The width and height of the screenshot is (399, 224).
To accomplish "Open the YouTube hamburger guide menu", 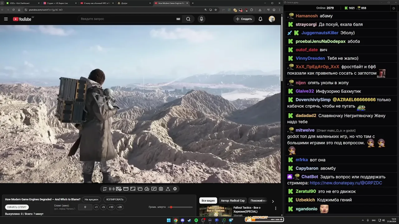I will click(6, 19).
